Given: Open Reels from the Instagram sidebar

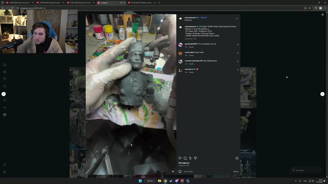Looking at the screenshot, I should pos(5,72).
